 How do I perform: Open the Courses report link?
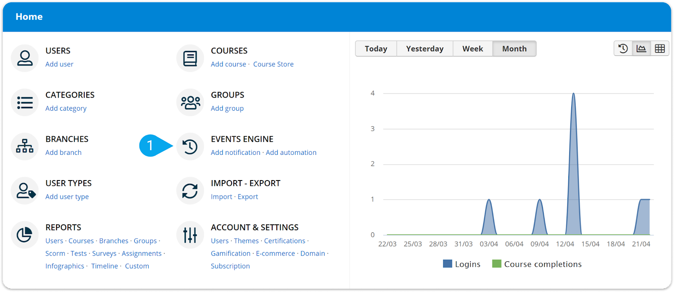(81, 241)
